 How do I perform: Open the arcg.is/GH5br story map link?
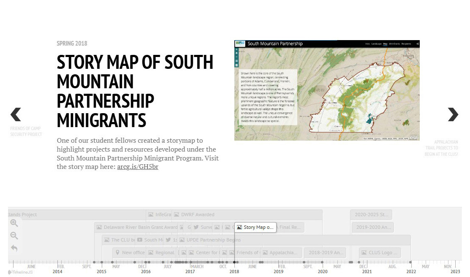[138, 167]
